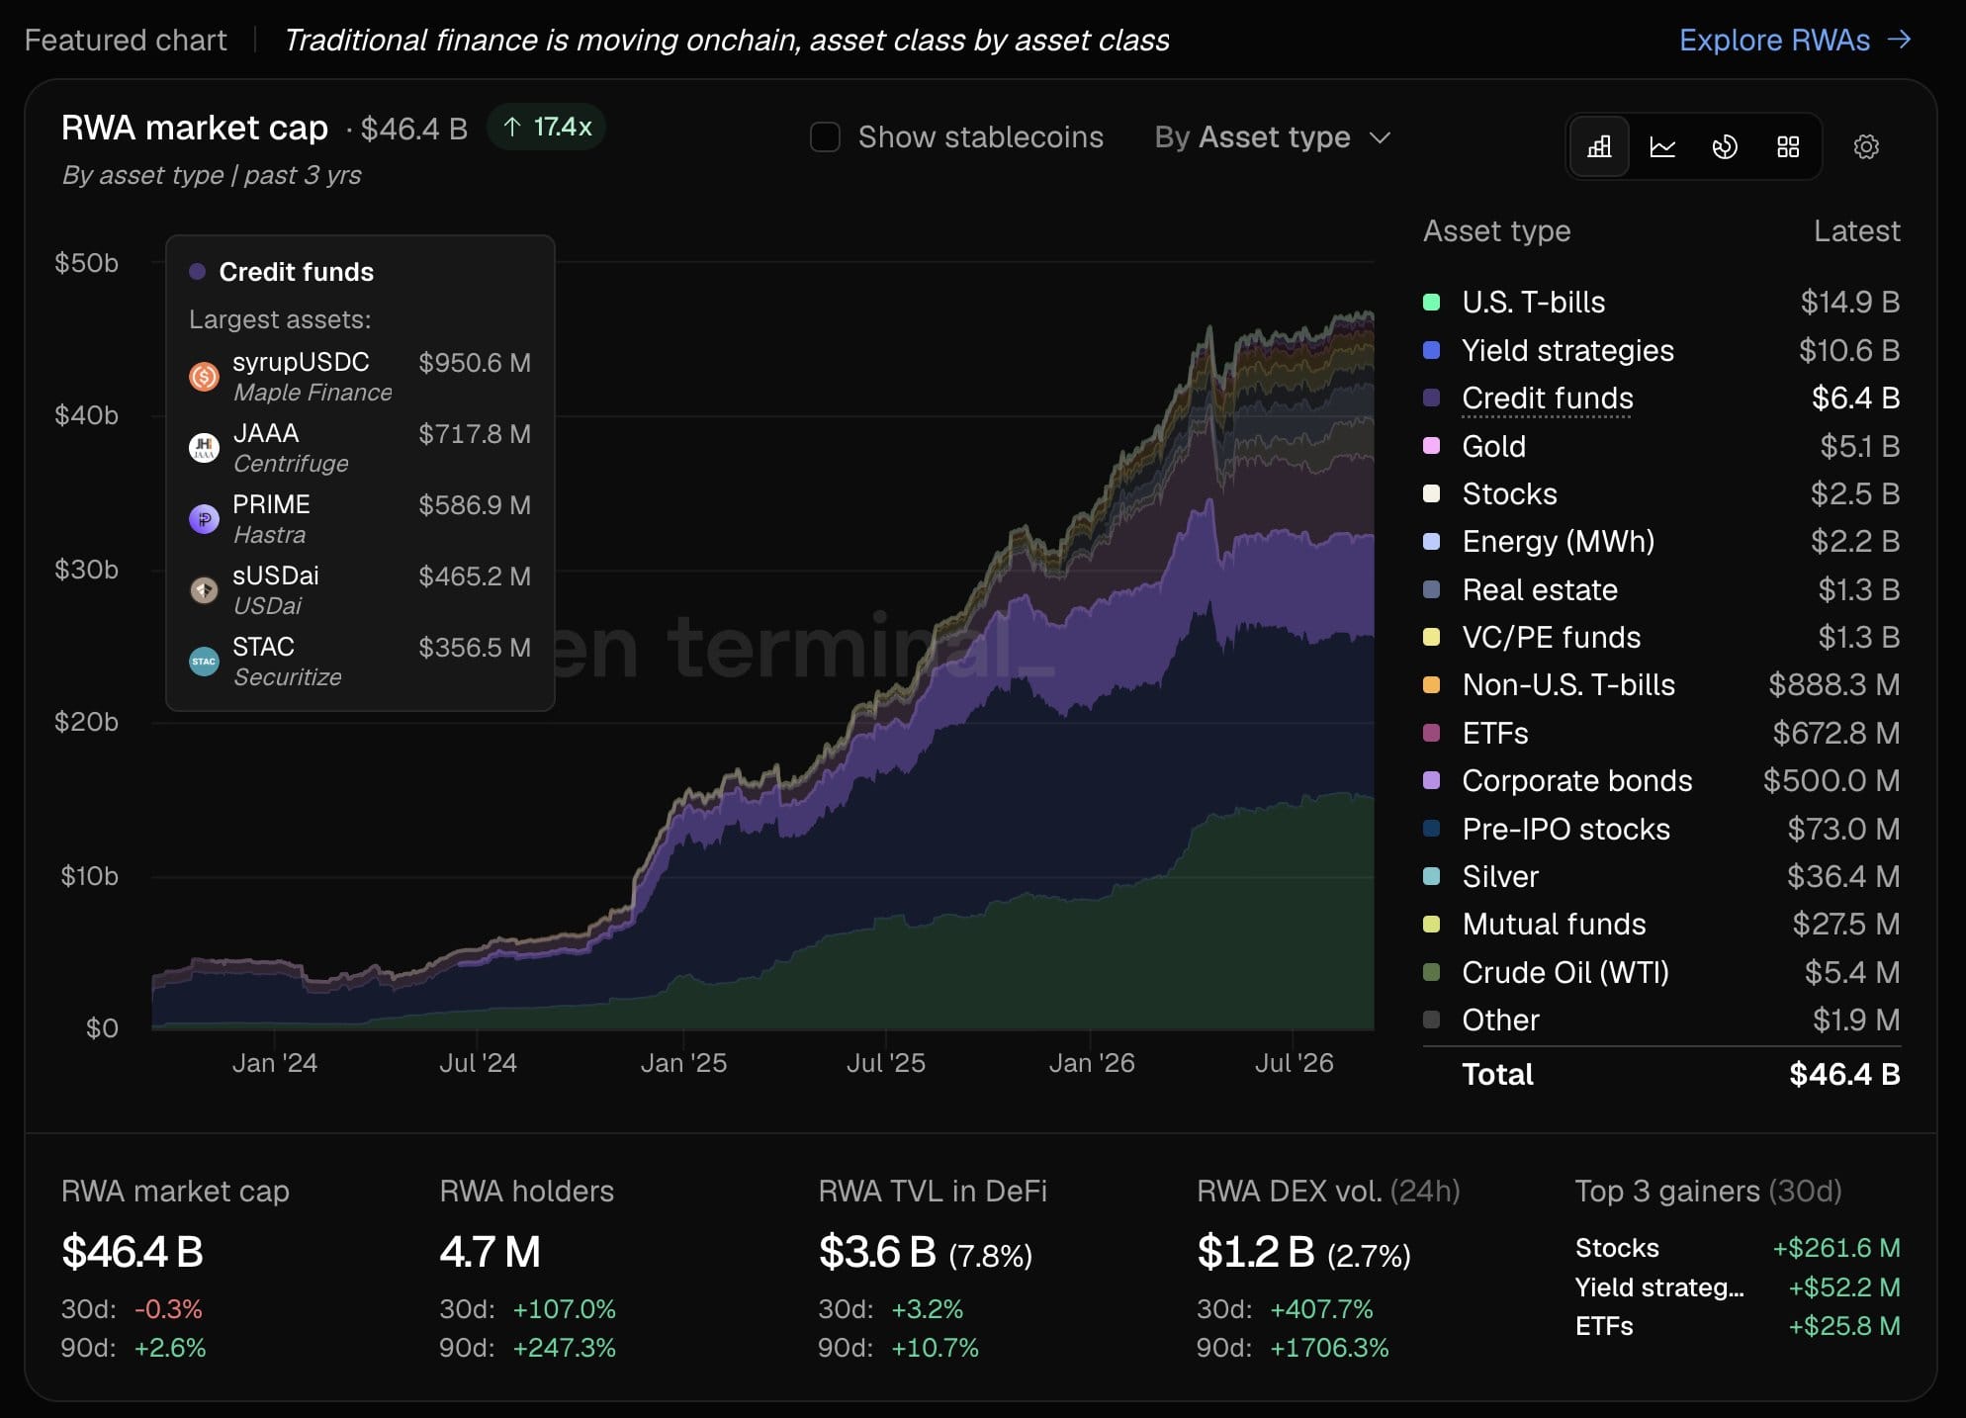Open chart settings gear icon

point(1866,147)
